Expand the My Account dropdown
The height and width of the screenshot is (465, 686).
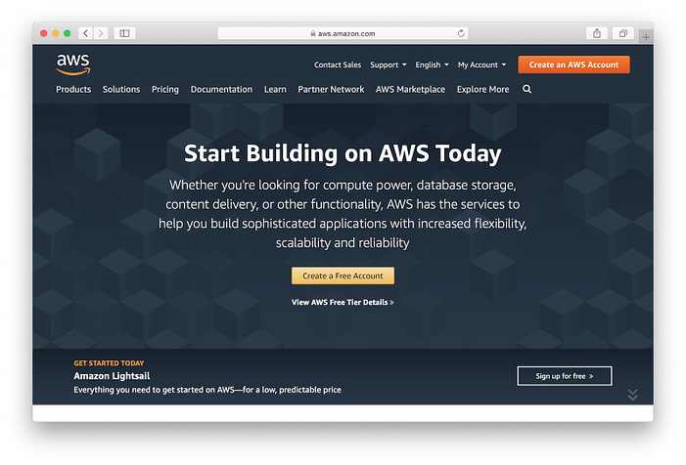[481, 64]
